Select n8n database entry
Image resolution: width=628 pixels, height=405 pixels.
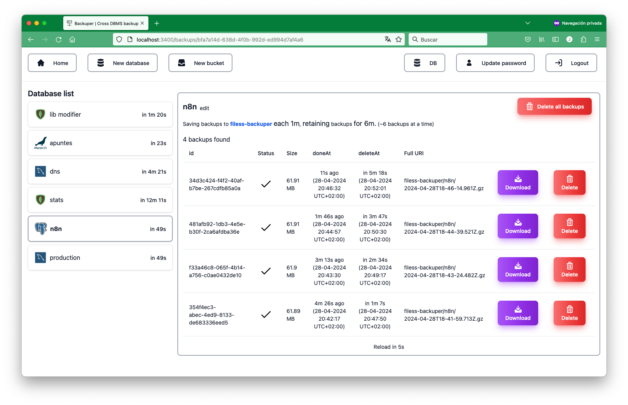tap(100, 229)
